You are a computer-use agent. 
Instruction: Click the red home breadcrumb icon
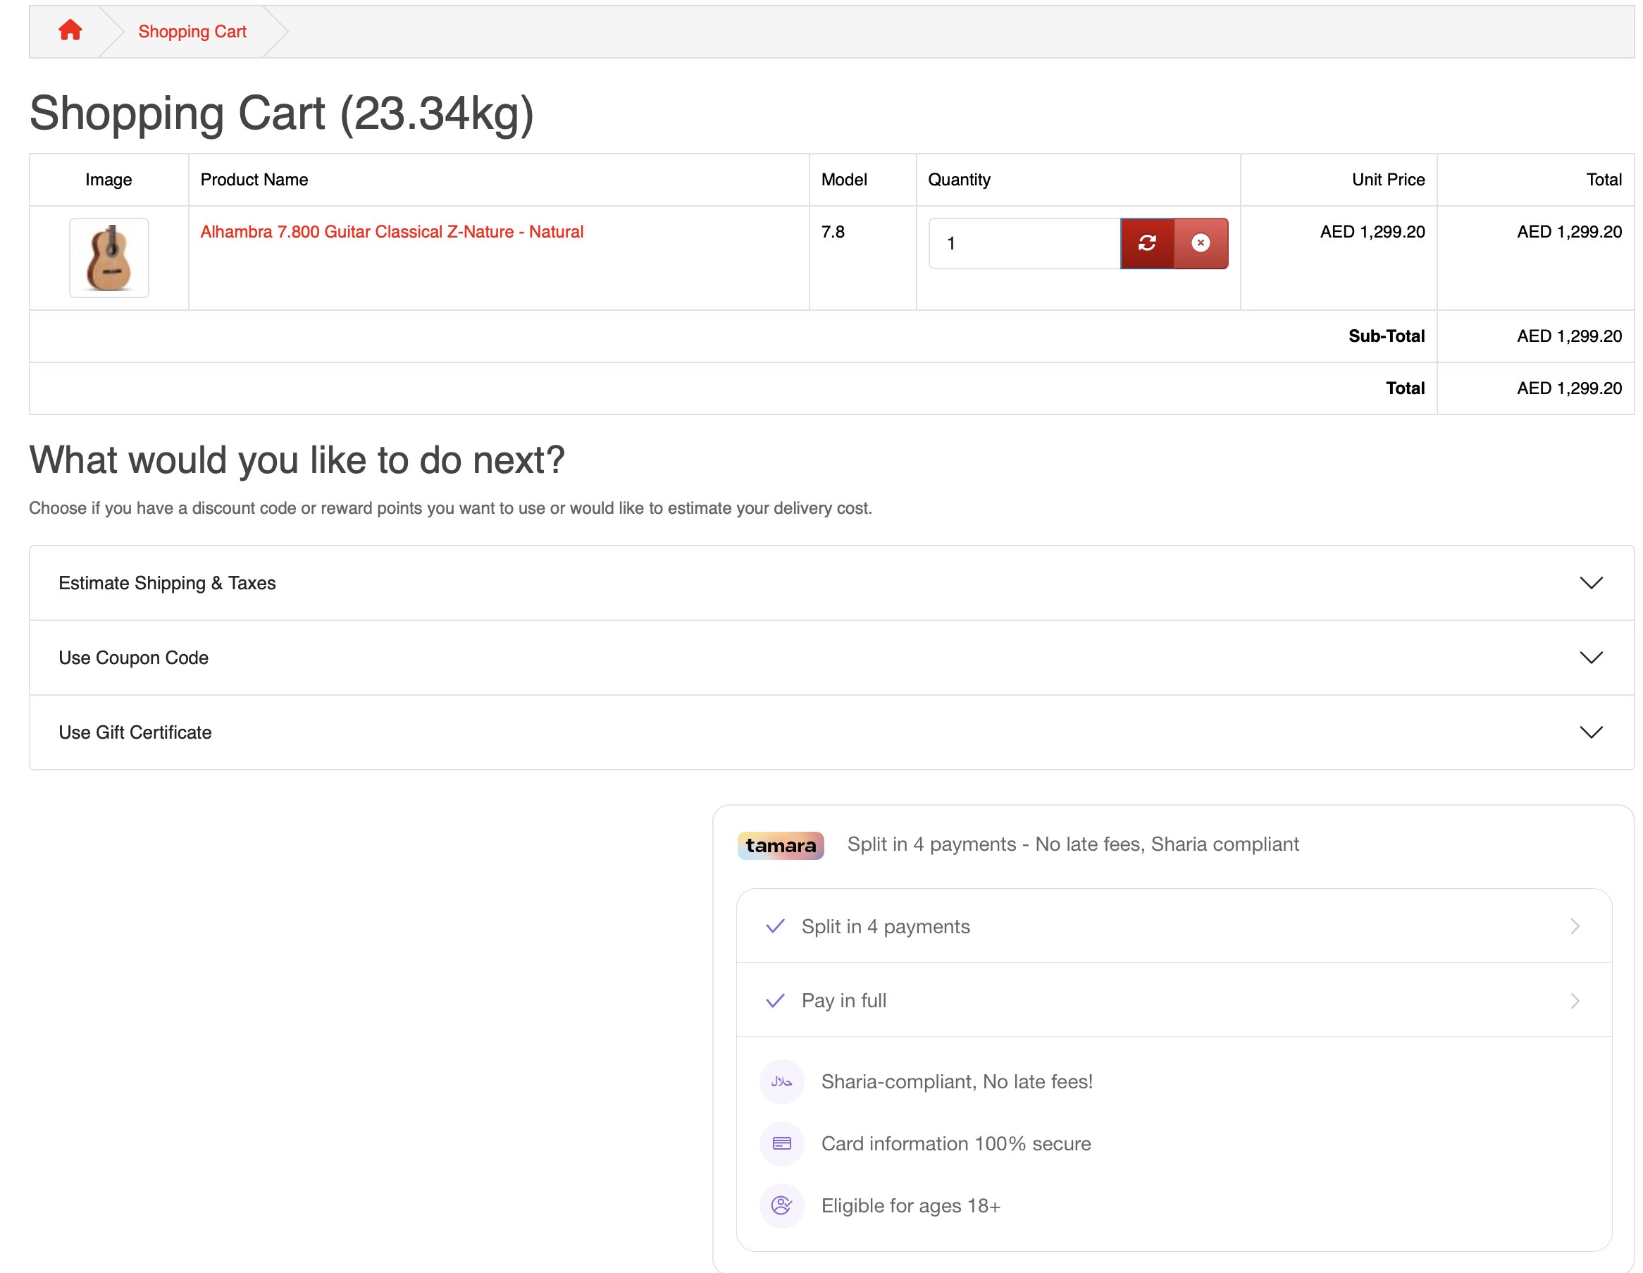(70, 31)
